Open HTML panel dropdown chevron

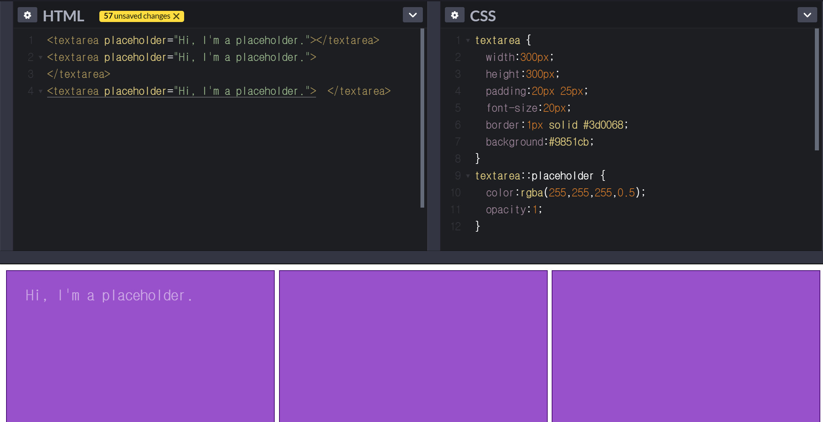413,15
